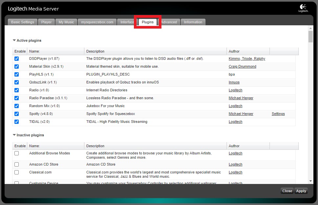The width and height of the screenshot is (318, 205).
Task: Open the Information tab
Action: (x=193, y=22)
